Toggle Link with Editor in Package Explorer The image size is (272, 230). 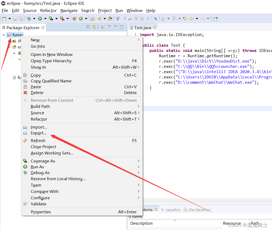point(94,27)
